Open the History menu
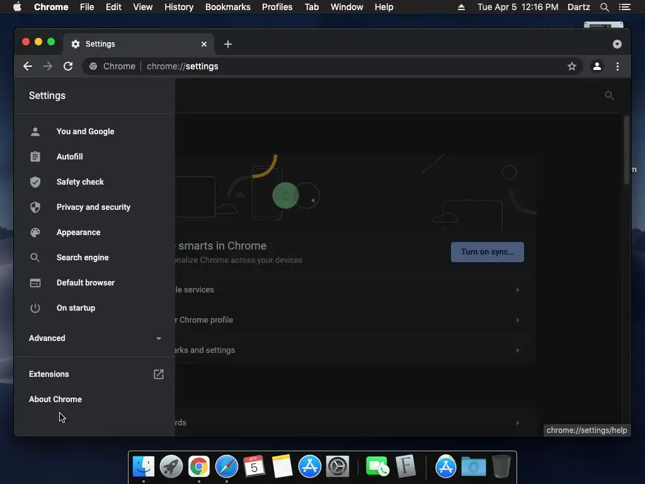 (179, 7)
